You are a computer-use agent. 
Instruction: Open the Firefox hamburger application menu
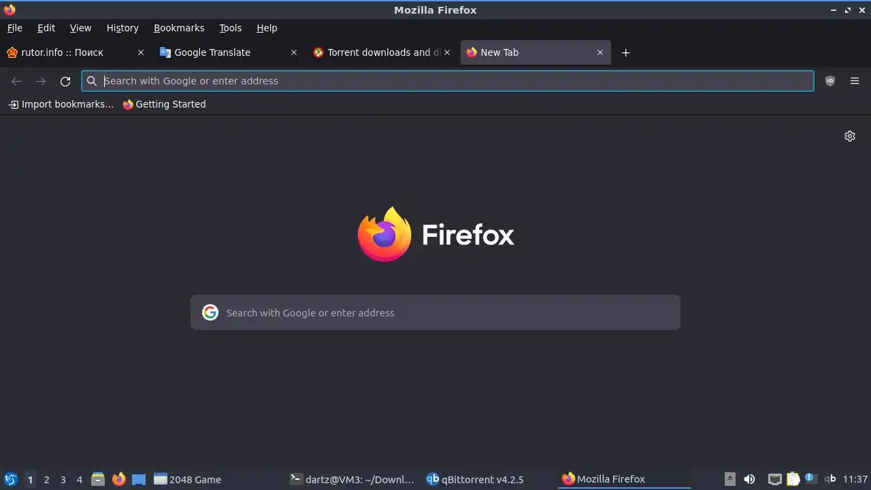(855, 81)
